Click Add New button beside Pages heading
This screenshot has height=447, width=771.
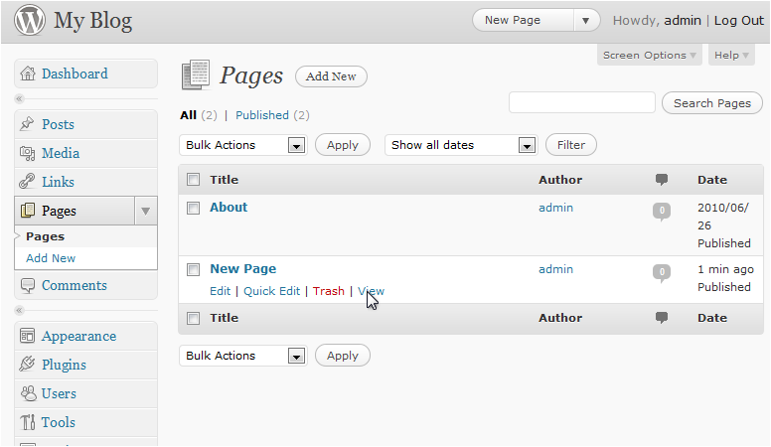click(331, 76)
